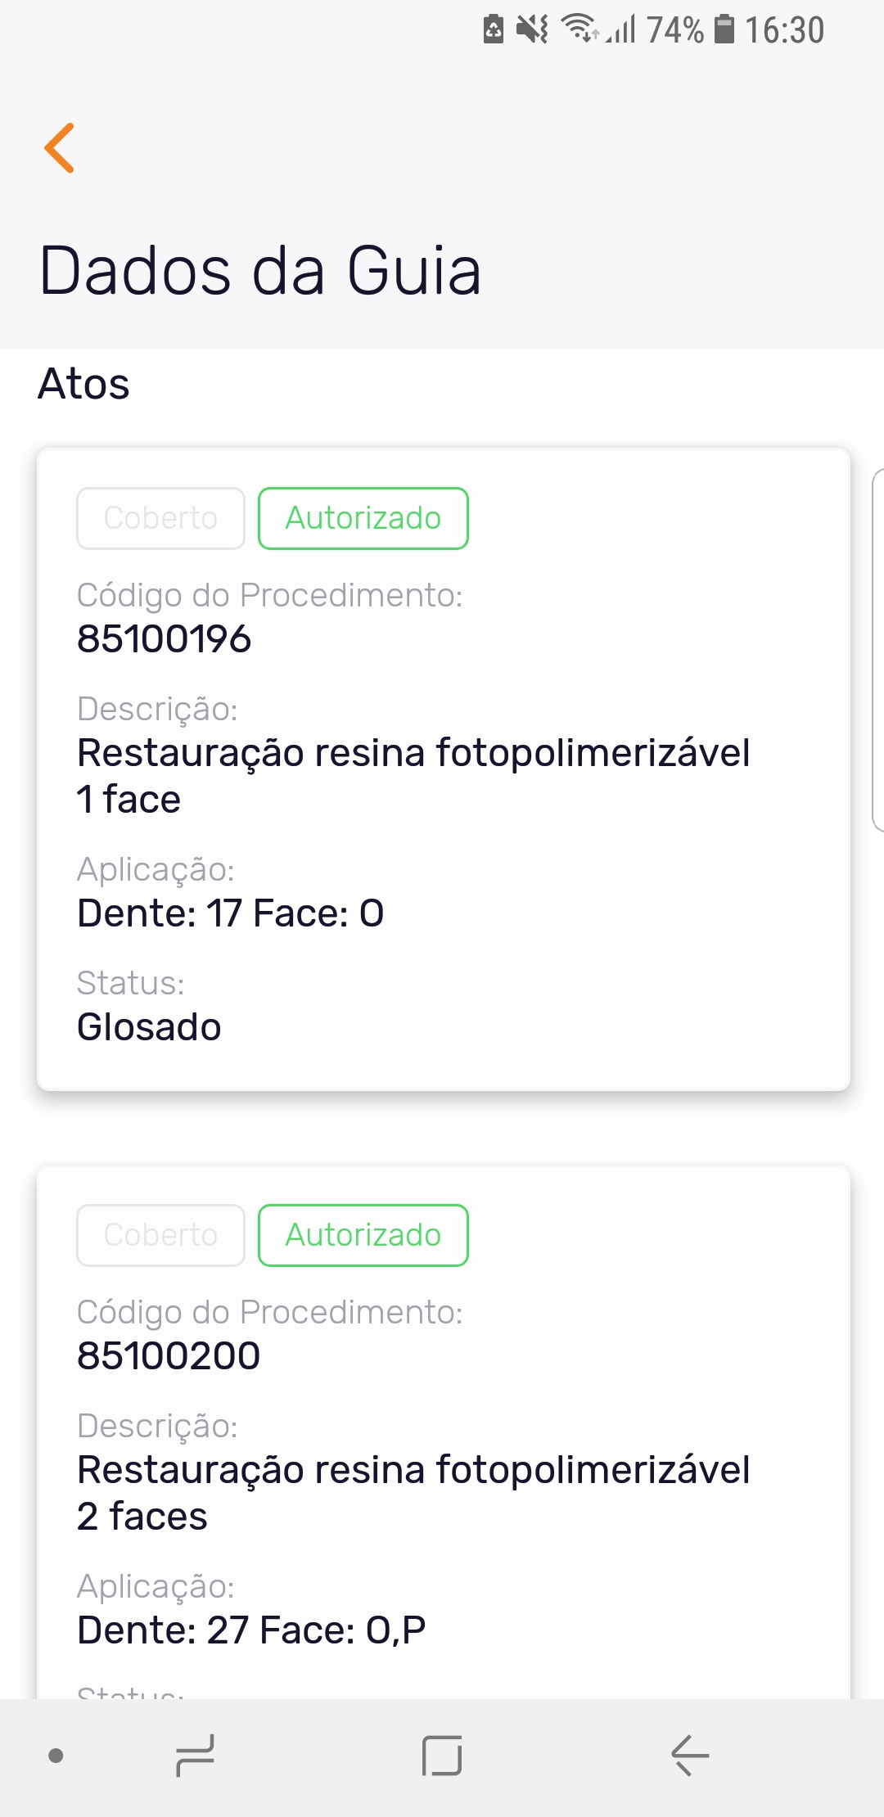Select procedure code 85100196
Viewport: 884px width, 1817px height.
[164, 639]
